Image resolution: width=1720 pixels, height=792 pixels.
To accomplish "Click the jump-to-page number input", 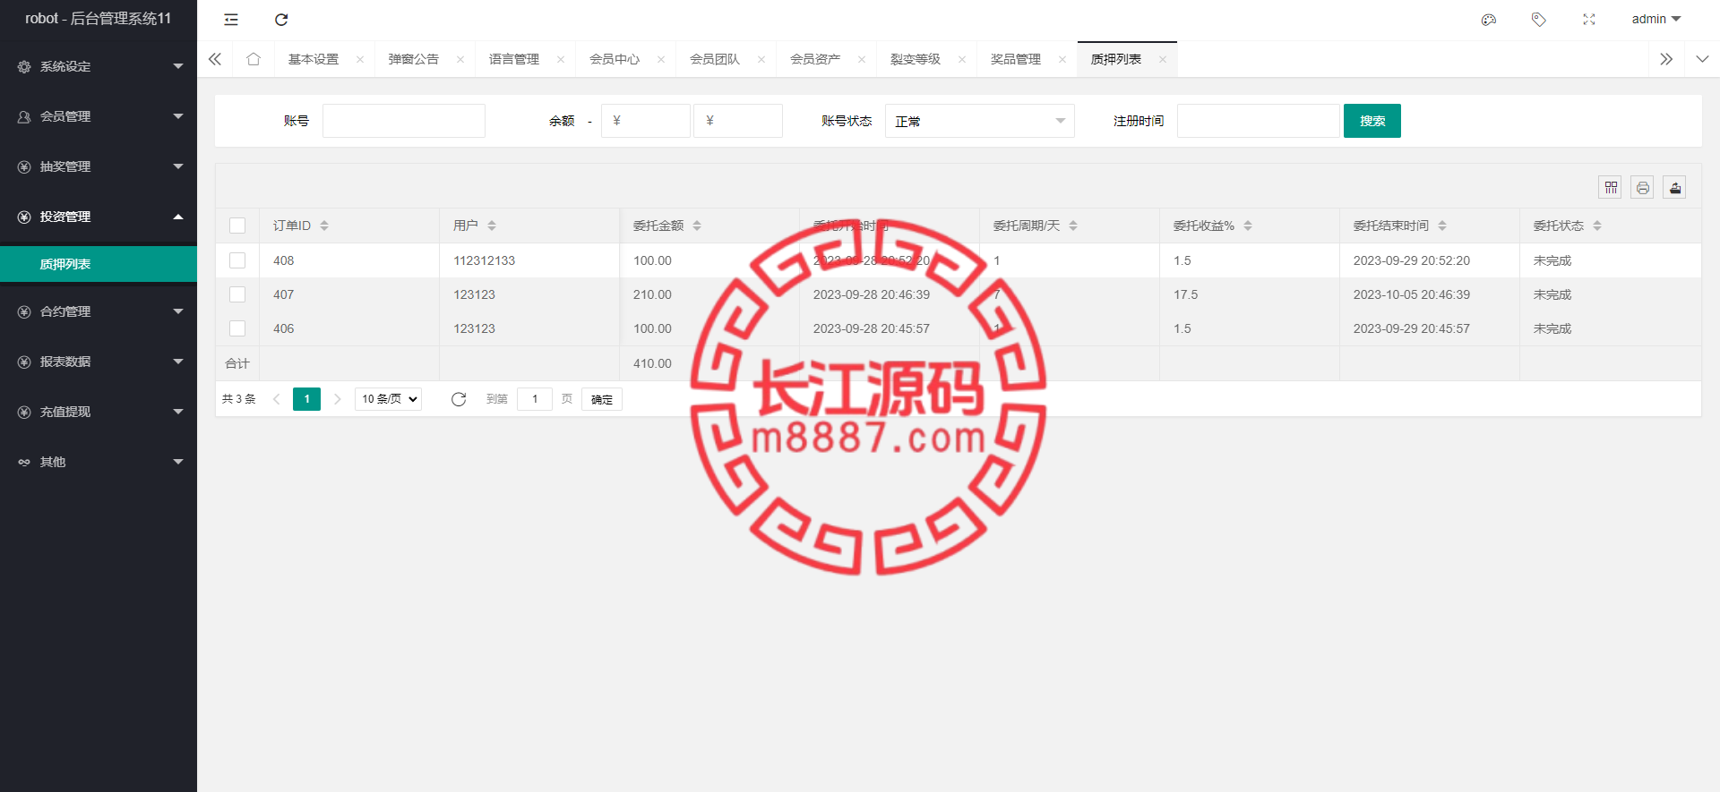I will pos(535,399).
